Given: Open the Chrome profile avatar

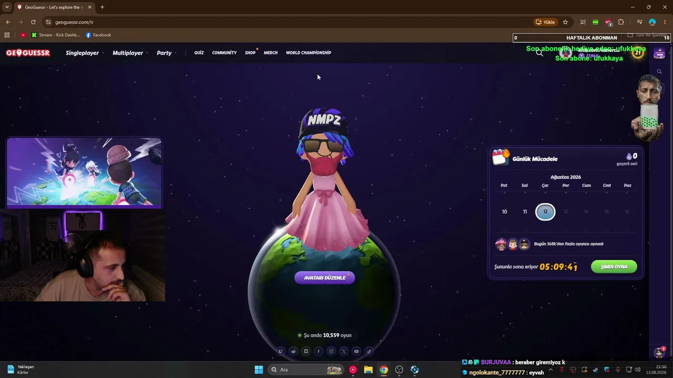Looking at the screenshot, I should [x=652, y=22].
